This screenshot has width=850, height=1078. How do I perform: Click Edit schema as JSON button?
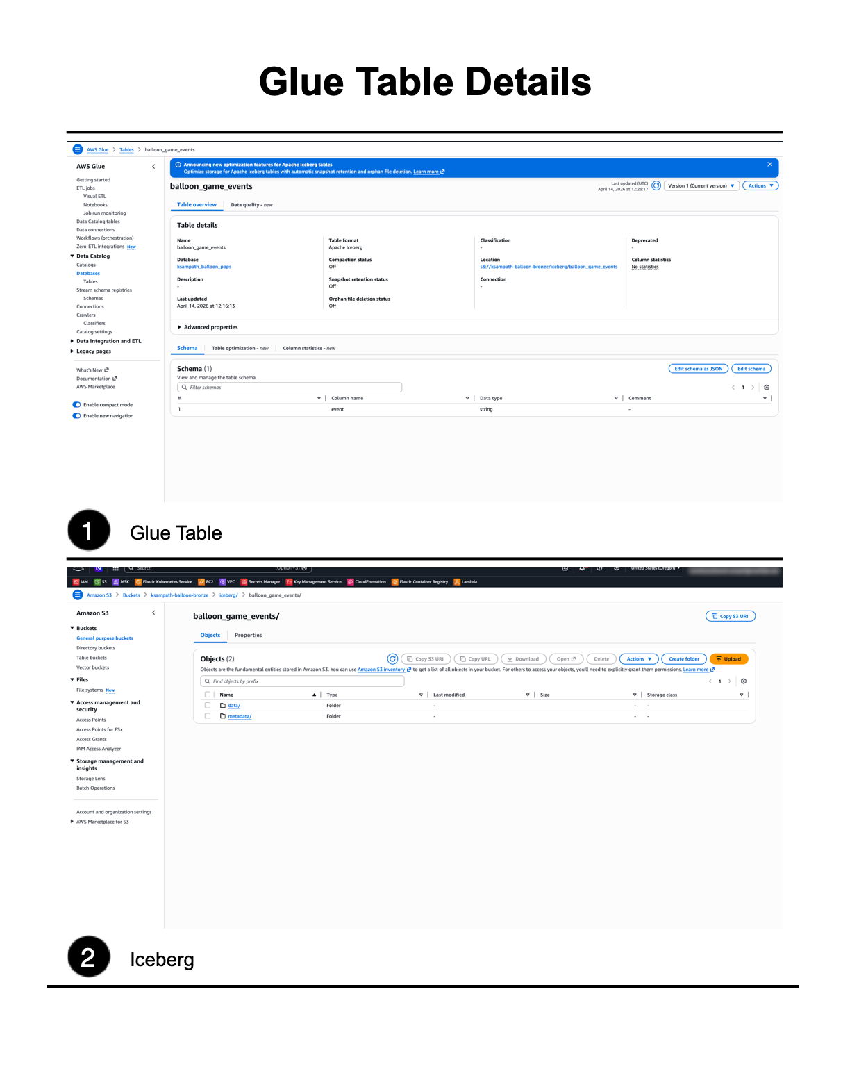[x=698, y=369]
